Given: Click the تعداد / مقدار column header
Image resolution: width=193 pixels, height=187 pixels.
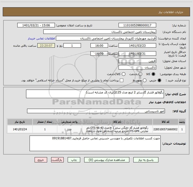Looking at the screenshot, I should point(45,122).
